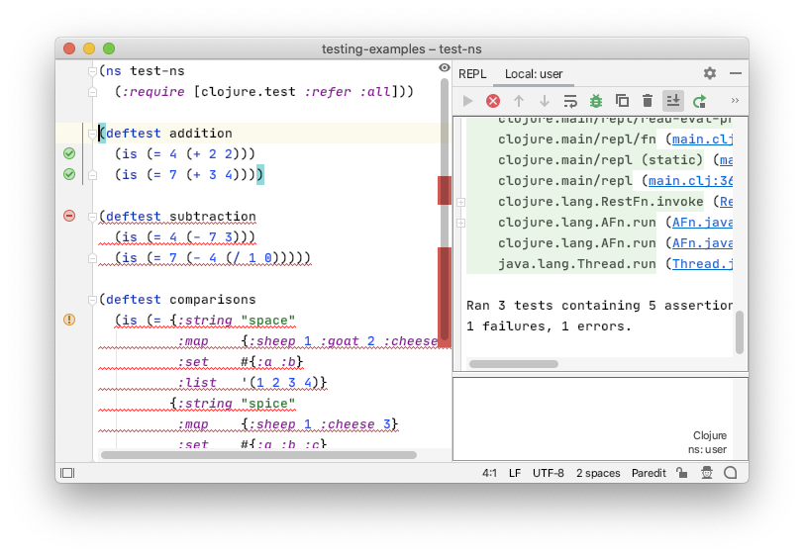Click green passed mark beside (is (= 7 (+ 3 4)))
Image resolution: width=804 pixels, height=556 pixels.
pyautogui.click(x=69, y=174)
